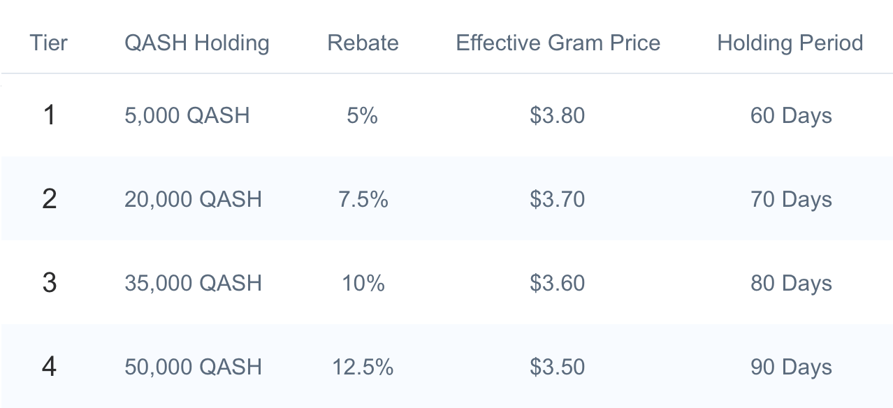
Task: Select the 5% rebate value
Action: [363, 115]
